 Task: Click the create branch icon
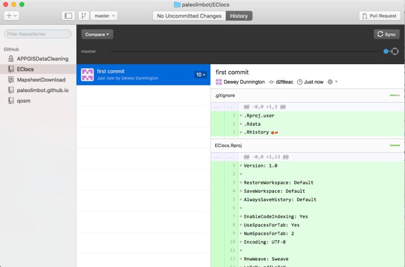click(x=84, y=16)
